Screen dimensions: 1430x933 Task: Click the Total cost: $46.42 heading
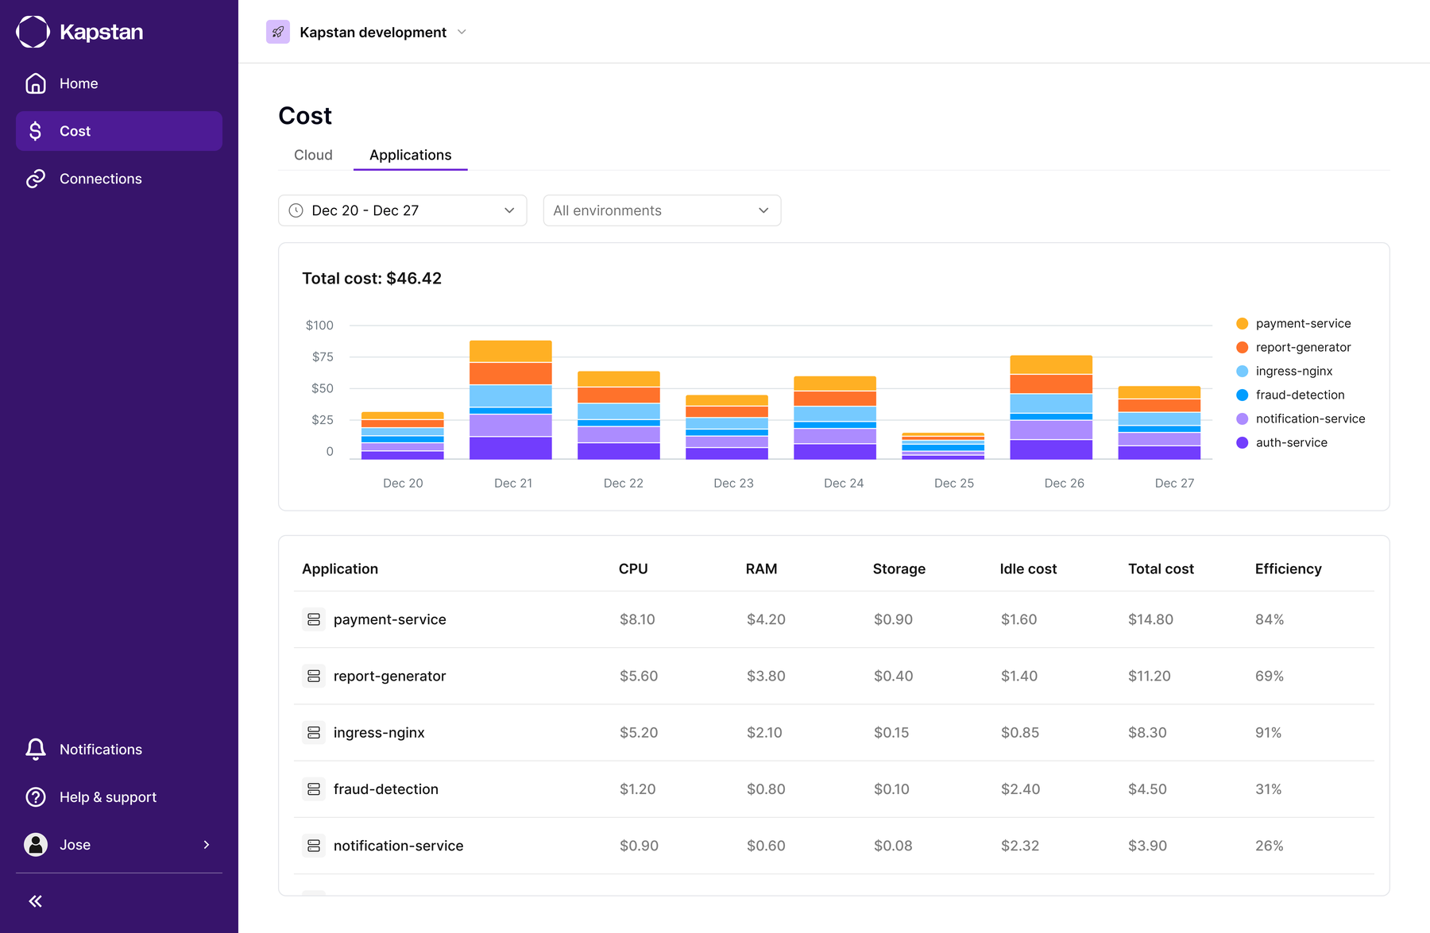(x=372, y=279)
